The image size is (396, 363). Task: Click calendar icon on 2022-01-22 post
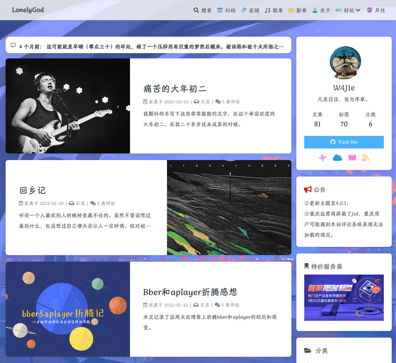(x=145, y=305)
